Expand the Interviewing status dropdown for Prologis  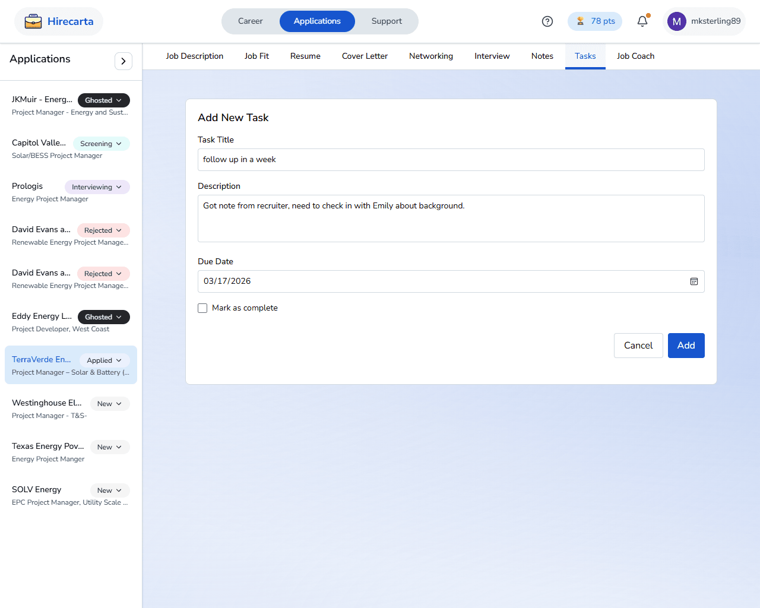97,187
